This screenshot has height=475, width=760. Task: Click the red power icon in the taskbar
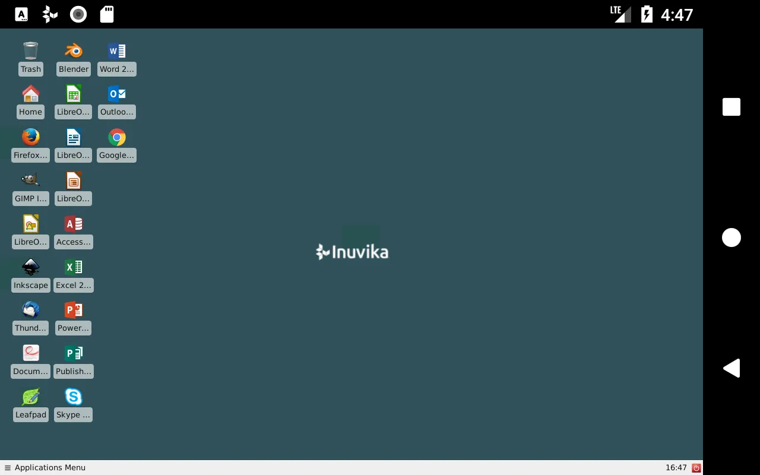point(696,468)
